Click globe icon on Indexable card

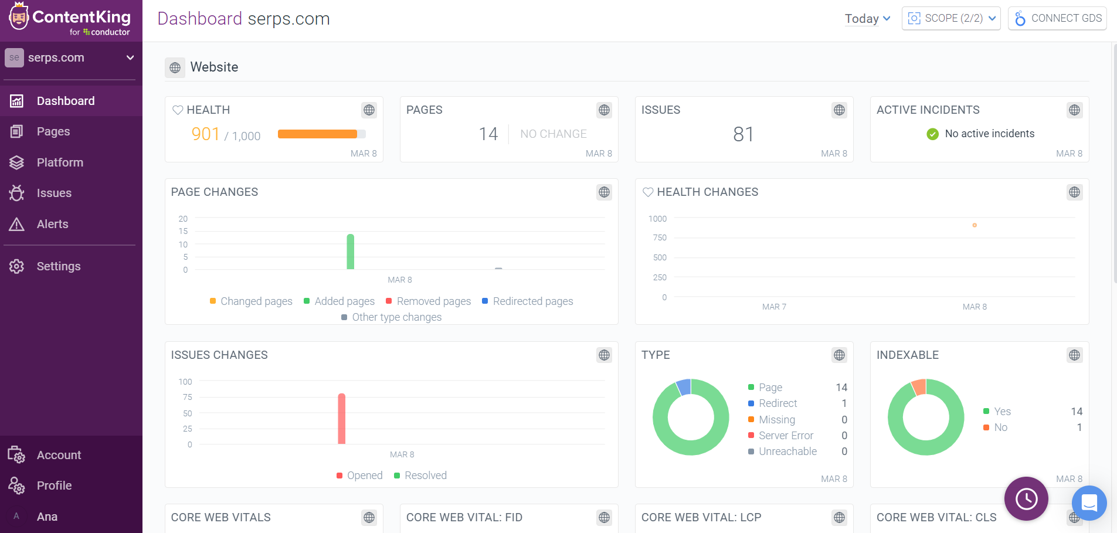(x=1074, y=355)
